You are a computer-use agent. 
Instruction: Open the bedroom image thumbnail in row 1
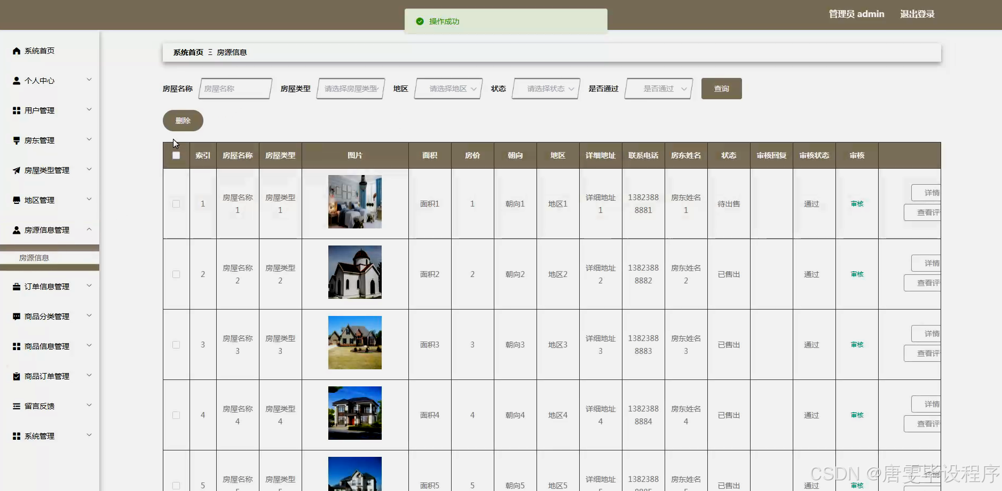(355, 202)
